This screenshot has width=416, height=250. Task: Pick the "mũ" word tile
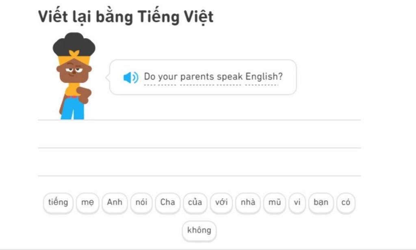[x=275, y=203]
